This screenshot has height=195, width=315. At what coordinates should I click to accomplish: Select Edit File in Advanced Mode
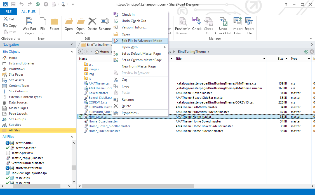tap(140, 41)
